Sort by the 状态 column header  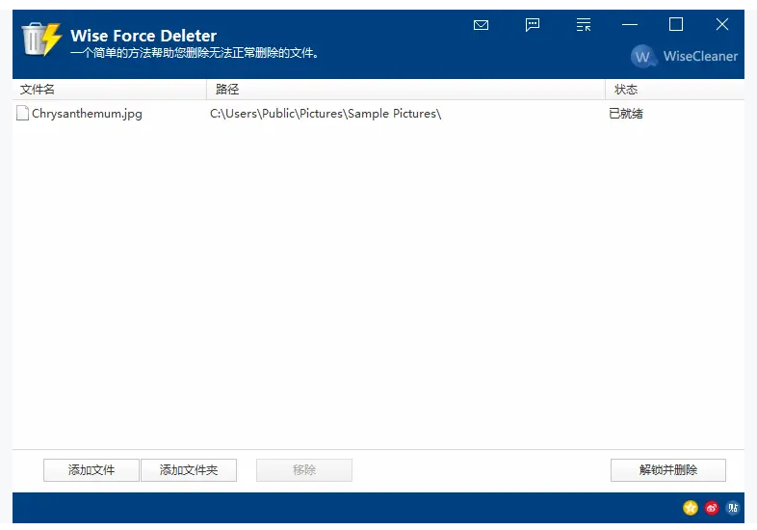[x=675, y=90]
